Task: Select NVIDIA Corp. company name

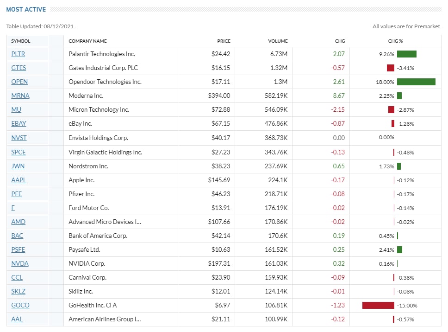Action: (87, 263)
